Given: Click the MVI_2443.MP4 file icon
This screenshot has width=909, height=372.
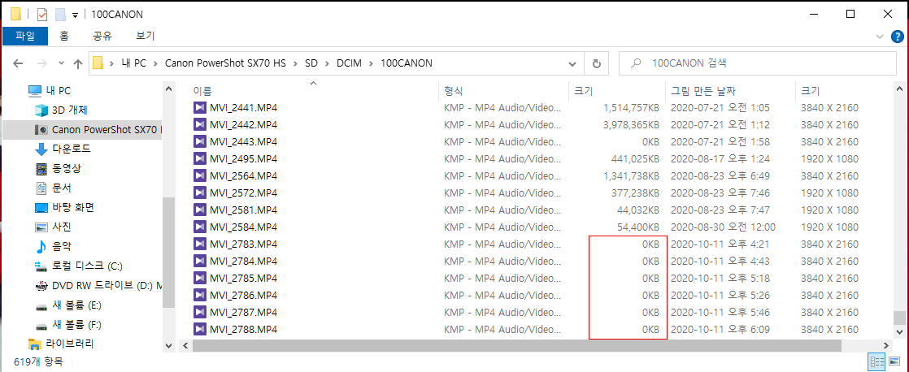Looking at the screenshot, I should pos(200,142).
